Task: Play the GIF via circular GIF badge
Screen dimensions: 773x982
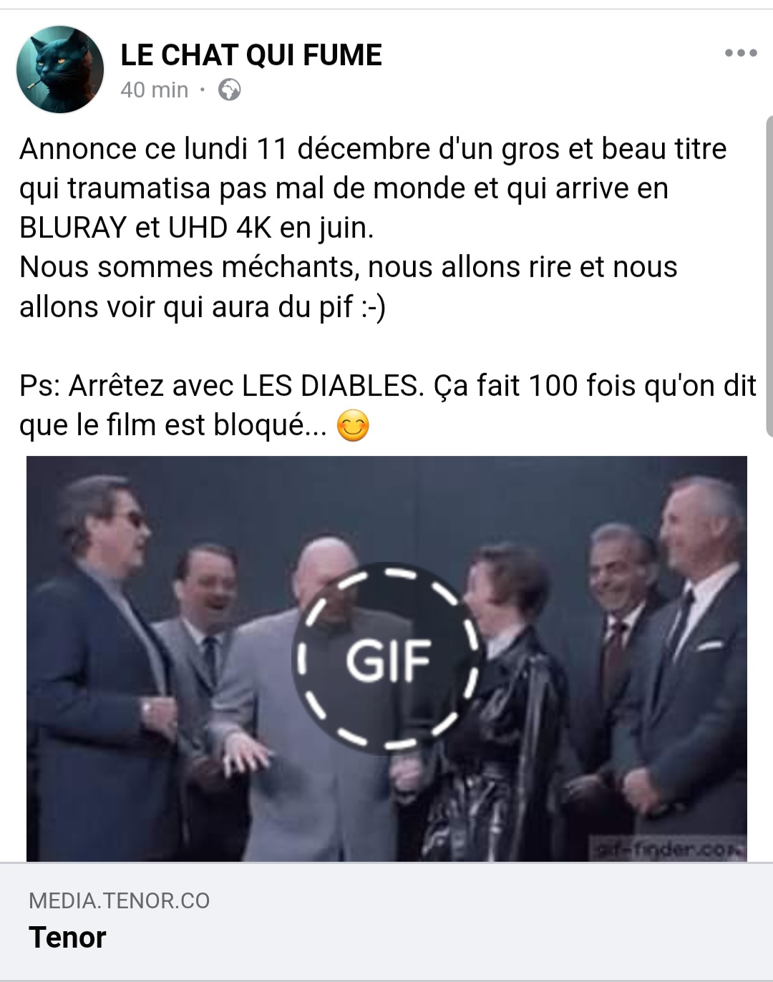Action: click(387, 658)
